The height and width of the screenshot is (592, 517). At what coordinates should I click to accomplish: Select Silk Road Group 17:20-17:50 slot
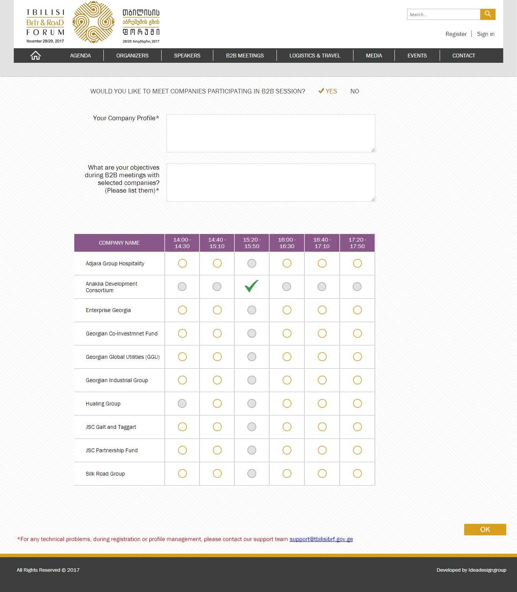(357, 473)
